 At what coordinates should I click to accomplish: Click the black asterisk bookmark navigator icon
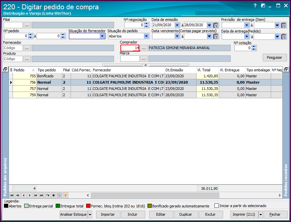coord(54,195)
